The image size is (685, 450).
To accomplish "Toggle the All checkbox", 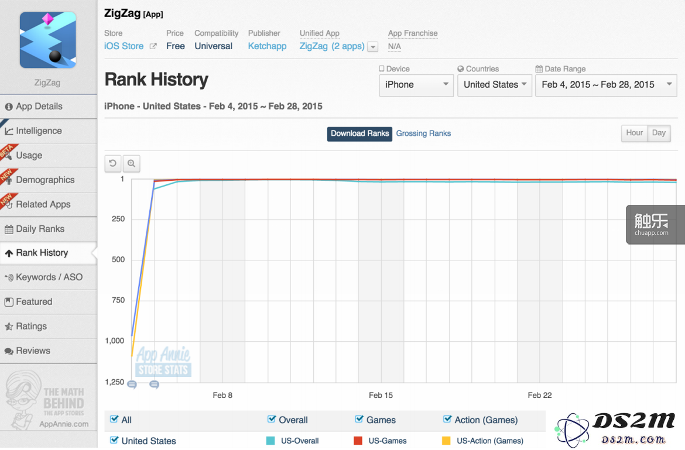I will [114, 420].
